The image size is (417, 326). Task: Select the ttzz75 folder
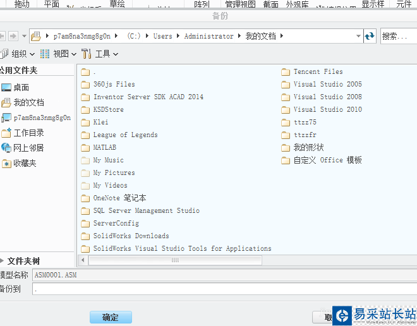tap(299, 123)
